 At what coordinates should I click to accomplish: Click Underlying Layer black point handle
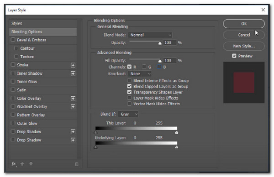(x=95, y=147)
